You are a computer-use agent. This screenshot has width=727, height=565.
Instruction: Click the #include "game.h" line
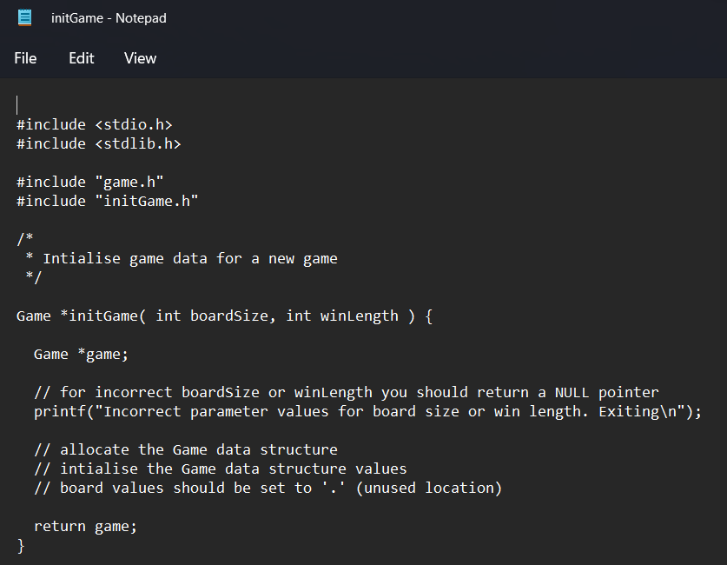(90, 182)
